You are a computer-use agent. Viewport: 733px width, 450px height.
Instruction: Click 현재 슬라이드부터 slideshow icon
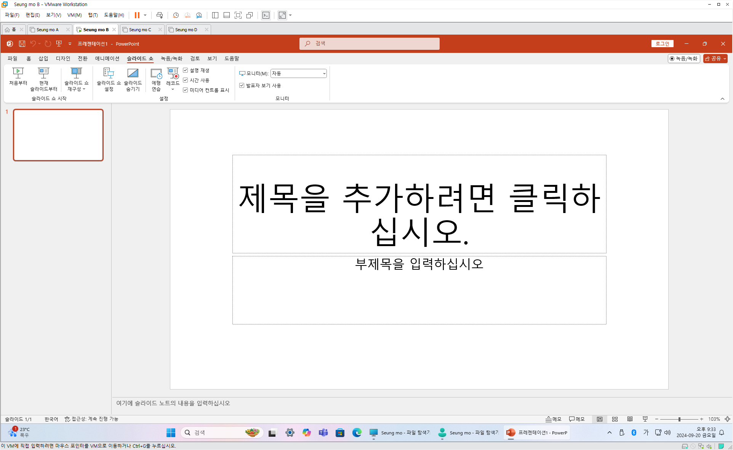tap(43, 76)
